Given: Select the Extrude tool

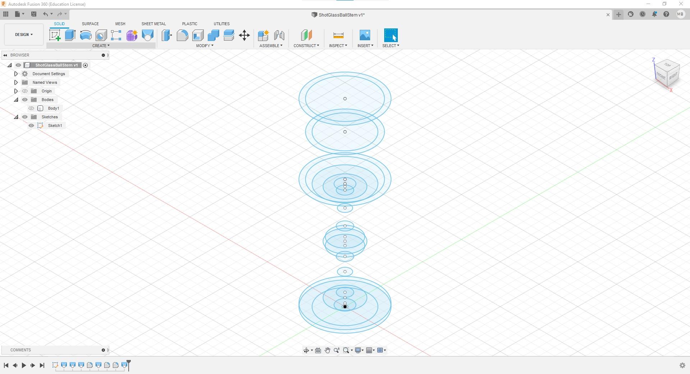Looking at the screenshot, I should point(70,35).
